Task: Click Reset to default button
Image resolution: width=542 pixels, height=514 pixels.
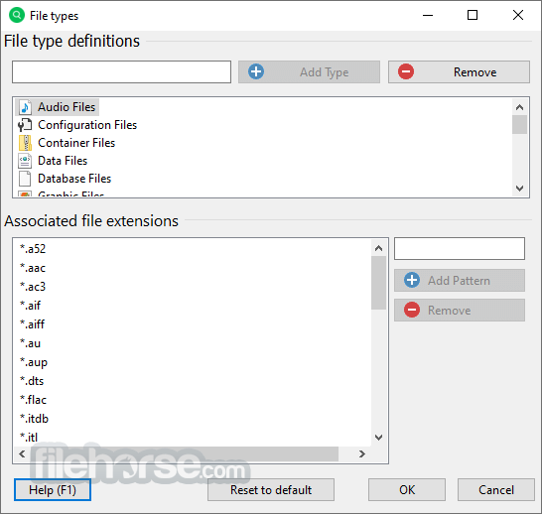Action: coord(271,490)
